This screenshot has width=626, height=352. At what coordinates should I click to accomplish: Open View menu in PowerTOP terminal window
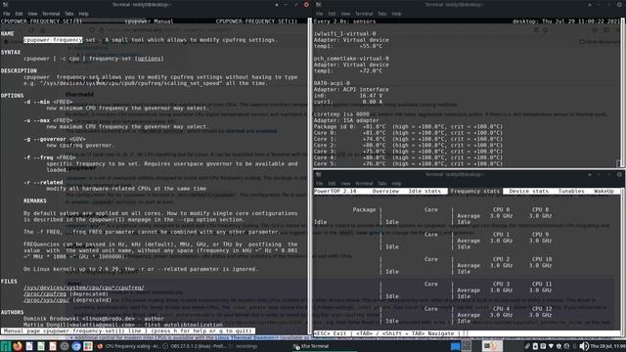point(345,183)
